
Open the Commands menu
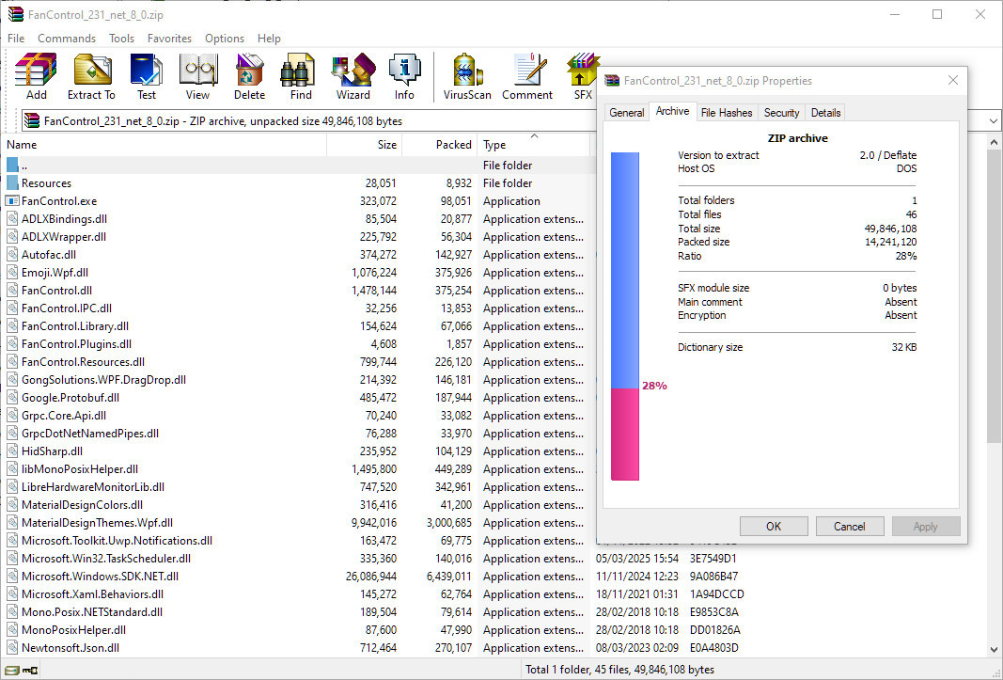pyautogui.click(x=67, y=39)
